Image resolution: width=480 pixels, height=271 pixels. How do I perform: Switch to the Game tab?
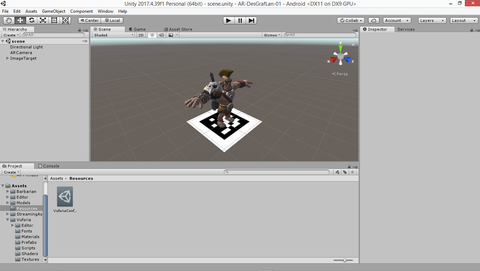coord(138,29)
